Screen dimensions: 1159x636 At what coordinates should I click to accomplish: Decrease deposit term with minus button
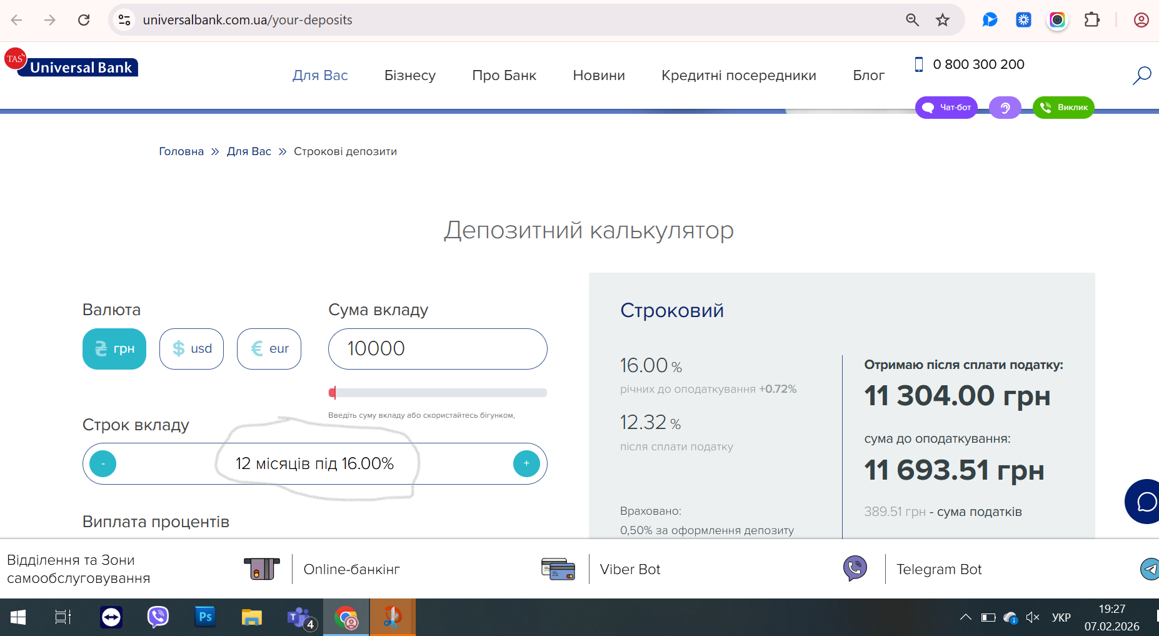pyautogui.click(x=103, y=464)
